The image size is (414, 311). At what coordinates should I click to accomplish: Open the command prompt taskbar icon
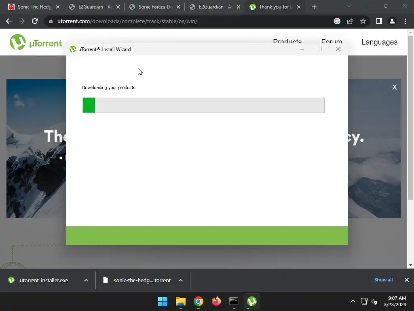pyautogui.click(x=234, y=301)
